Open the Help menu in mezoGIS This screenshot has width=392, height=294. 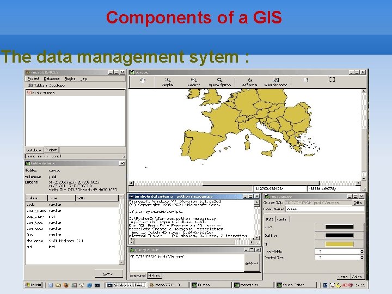tap(84, 78)
